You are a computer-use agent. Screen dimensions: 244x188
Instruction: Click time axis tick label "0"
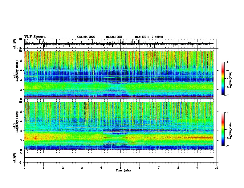tap(24, 168)
